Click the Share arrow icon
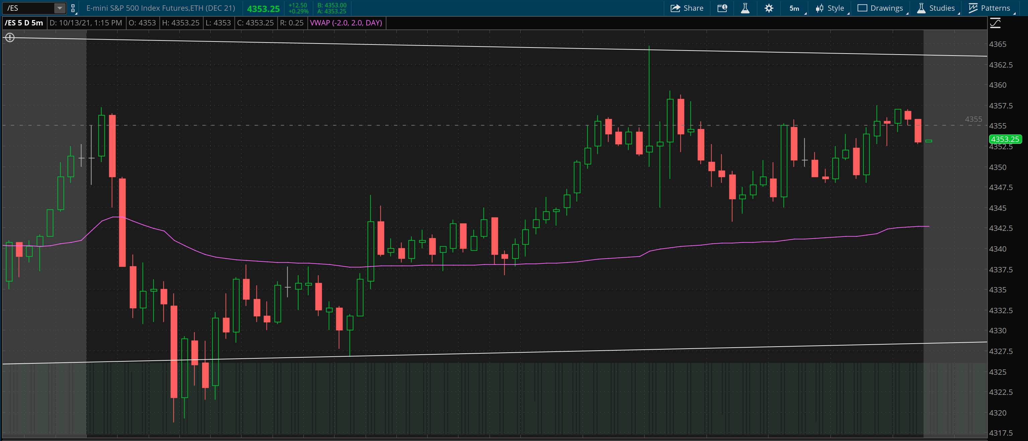 click(675, 8)
